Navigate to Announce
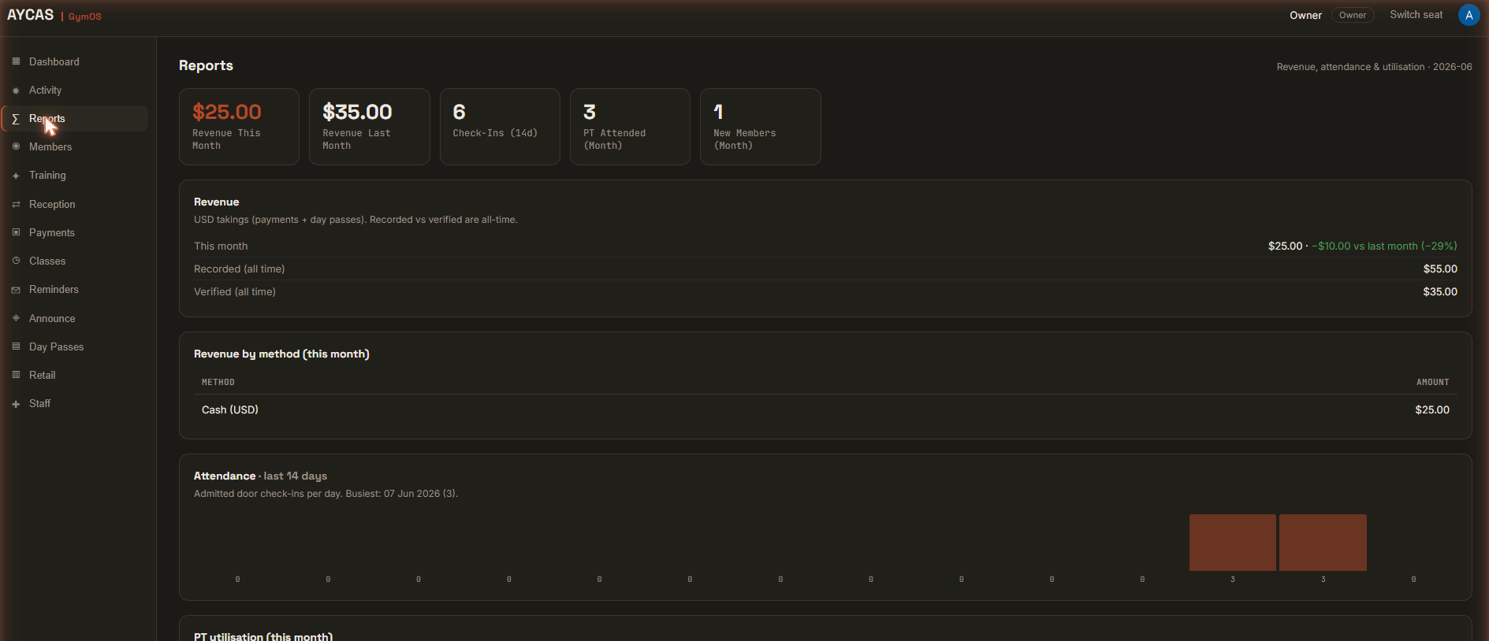 pyautogui.click(x=75, y=318)
